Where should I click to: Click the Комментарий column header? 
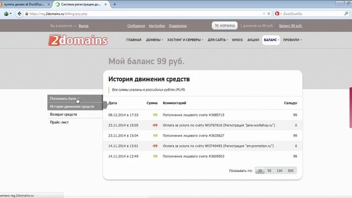(174, 103)
